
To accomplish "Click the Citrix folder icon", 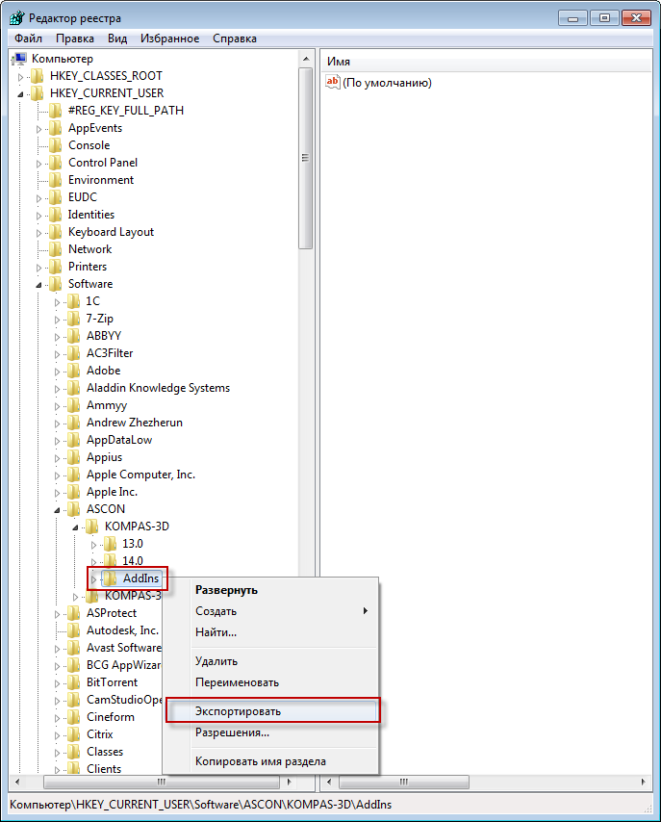I will [74, 733].
